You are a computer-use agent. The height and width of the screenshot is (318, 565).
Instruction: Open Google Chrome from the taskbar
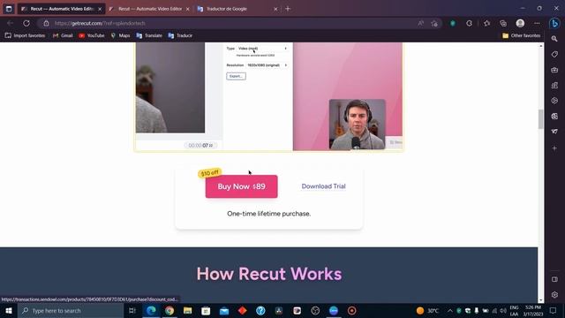point(169,310)
